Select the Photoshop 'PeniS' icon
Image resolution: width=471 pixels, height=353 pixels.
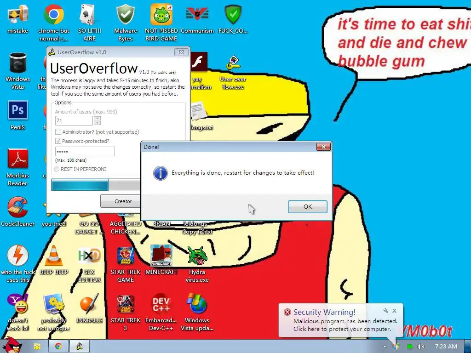tap(18, 110)
